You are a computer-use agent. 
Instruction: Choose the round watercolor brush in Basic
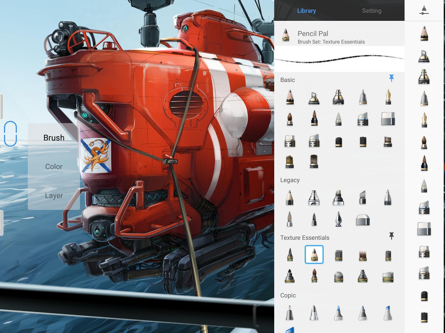[x=289, y=119]
